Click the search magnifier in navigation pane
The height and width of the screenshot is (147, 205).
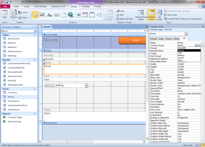35,31
